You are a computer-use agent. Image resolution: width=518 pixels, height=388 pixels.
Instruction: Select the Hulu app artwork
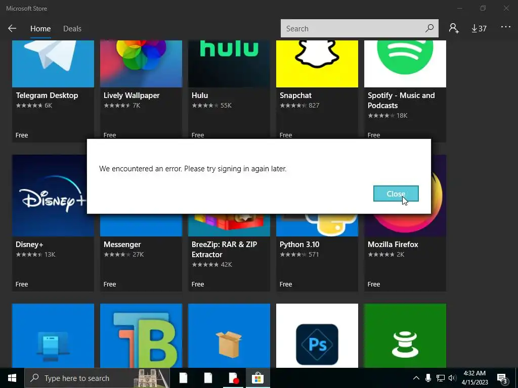[229, 64]
